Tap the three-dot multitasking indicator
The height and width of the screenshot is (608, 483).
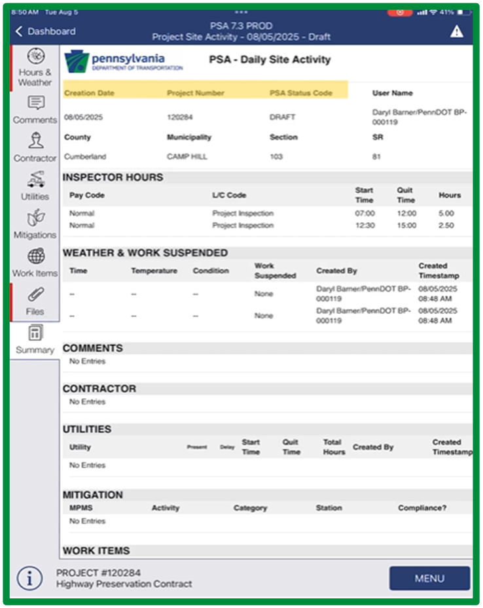pyautogui.click(x=241, y=12)
